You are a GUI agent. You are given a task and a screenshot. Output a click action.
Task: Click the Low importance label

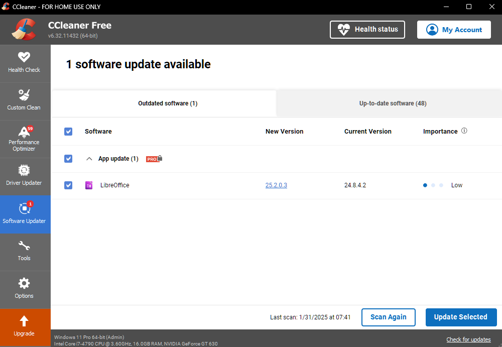tap(456, 185)
